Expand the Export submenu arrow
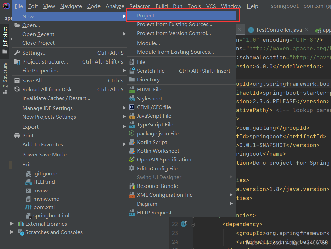 [124, 127]
